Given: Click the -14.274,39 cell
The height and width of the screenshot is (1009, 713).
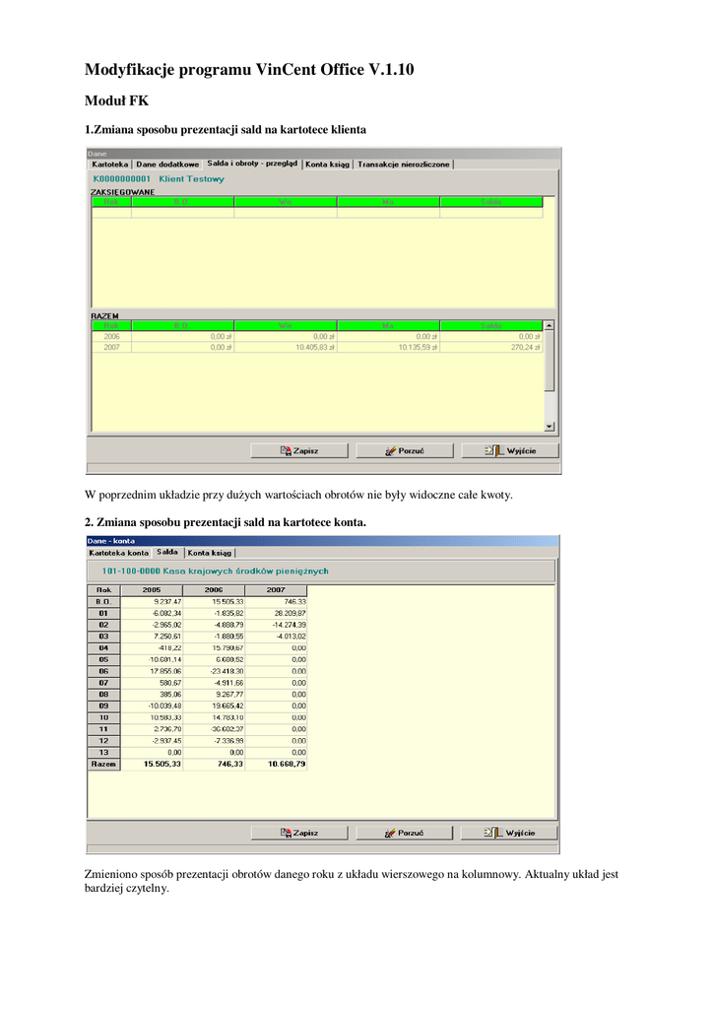Looking at the screenshot, I should click(x=276, y=625).
